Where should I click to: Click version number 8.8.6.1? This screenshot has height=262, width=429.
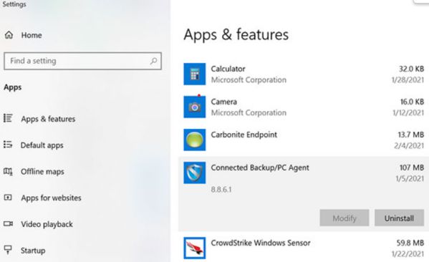click(221, 189)
